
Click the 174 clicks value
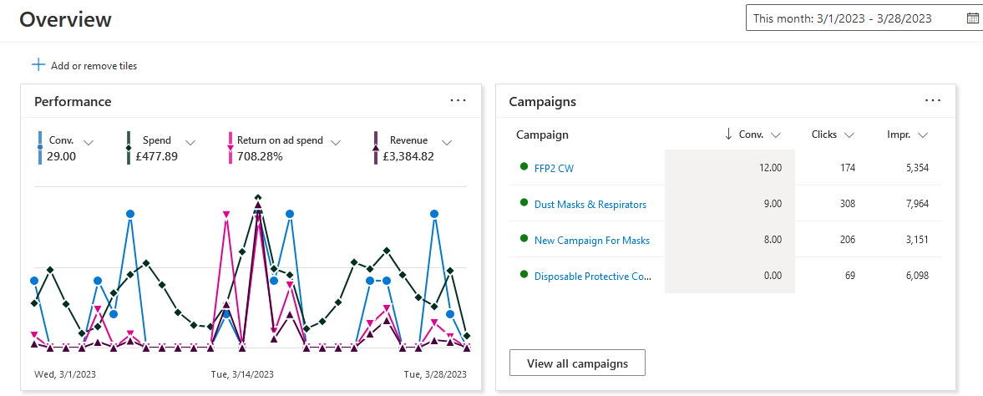point(847,168)
